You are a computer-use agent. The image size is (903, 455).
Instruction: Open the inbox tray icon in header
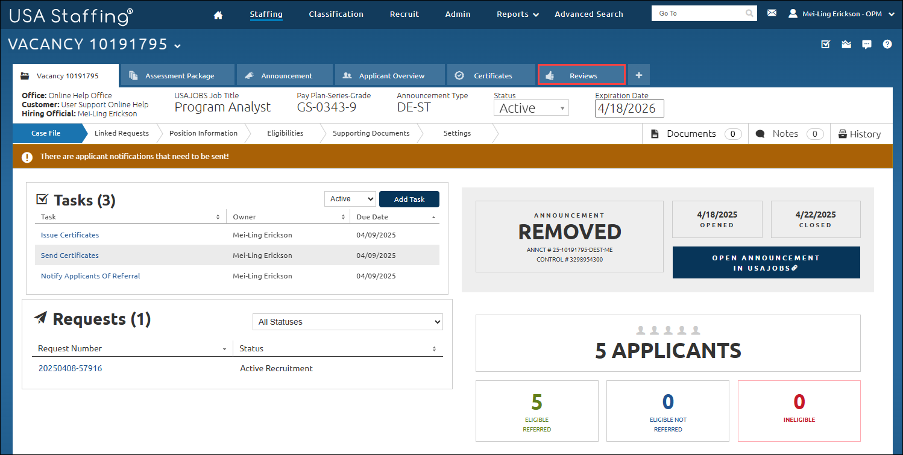846,44
